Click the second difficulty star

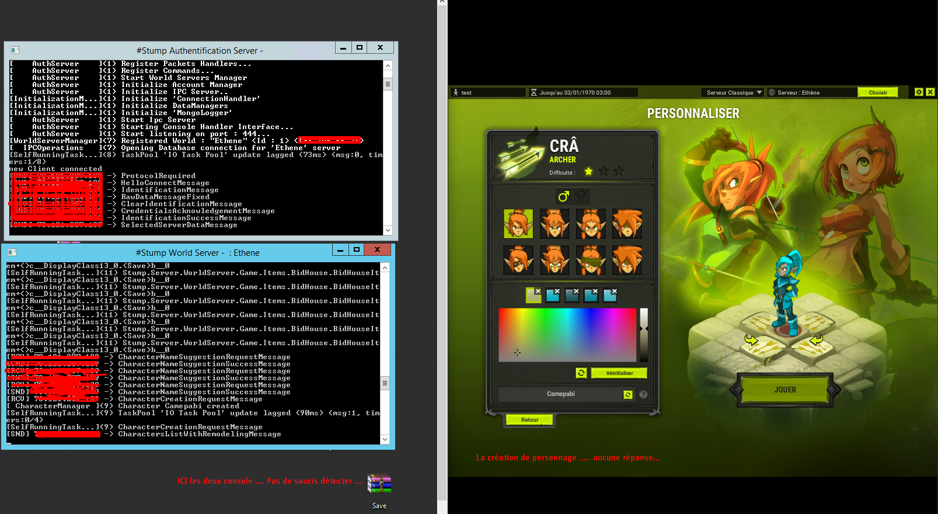coord(604,171)
